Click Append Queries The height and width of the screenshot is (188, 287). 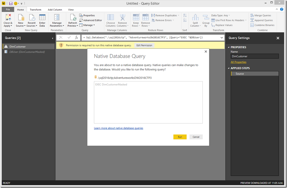(x=262, y=20)
